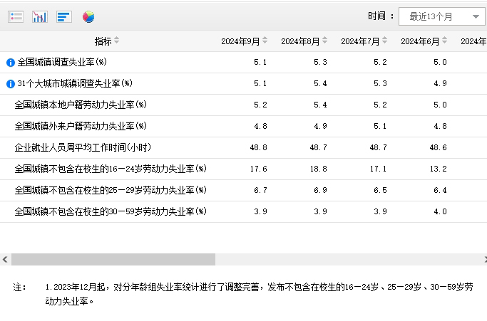Open the column bar chart view
This screenshot has width=487, height=321.
tap(40, 16)
